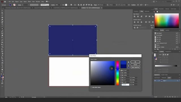Click the hue spectrum slider in Color Picker
The height and width of the screenshot is (102, 181).
(118, 73)
